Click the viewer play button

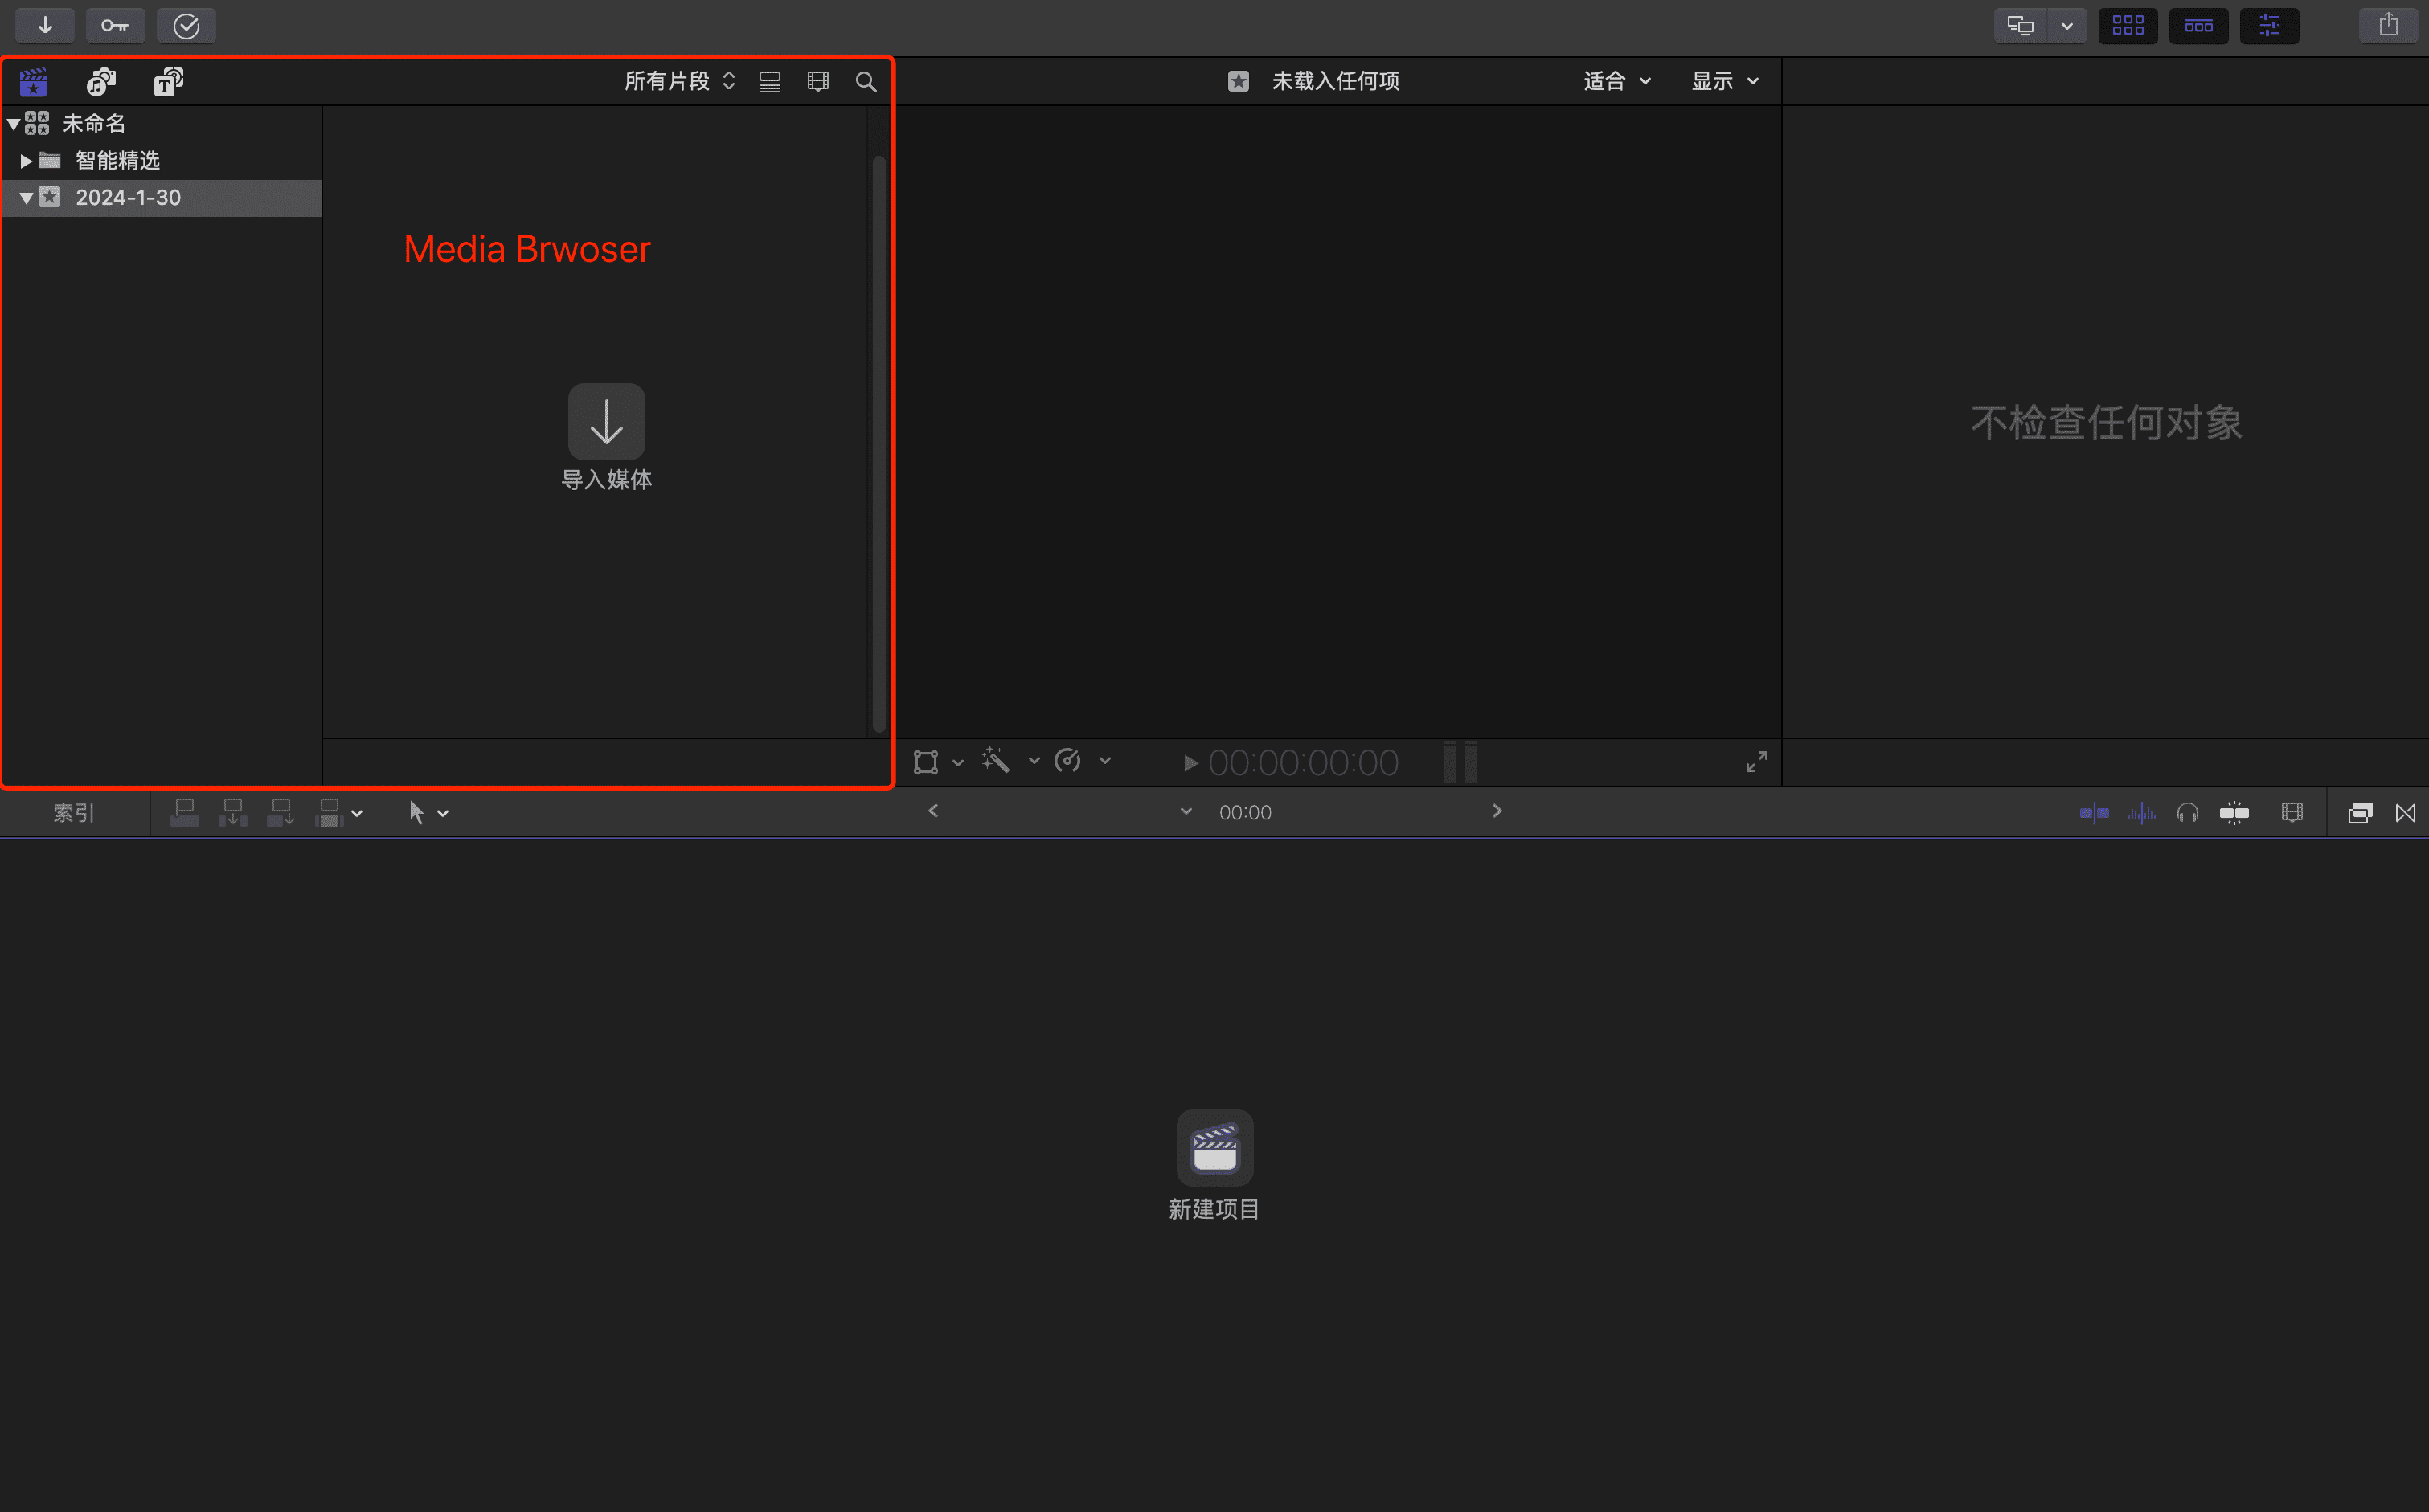coord(1190,763)
